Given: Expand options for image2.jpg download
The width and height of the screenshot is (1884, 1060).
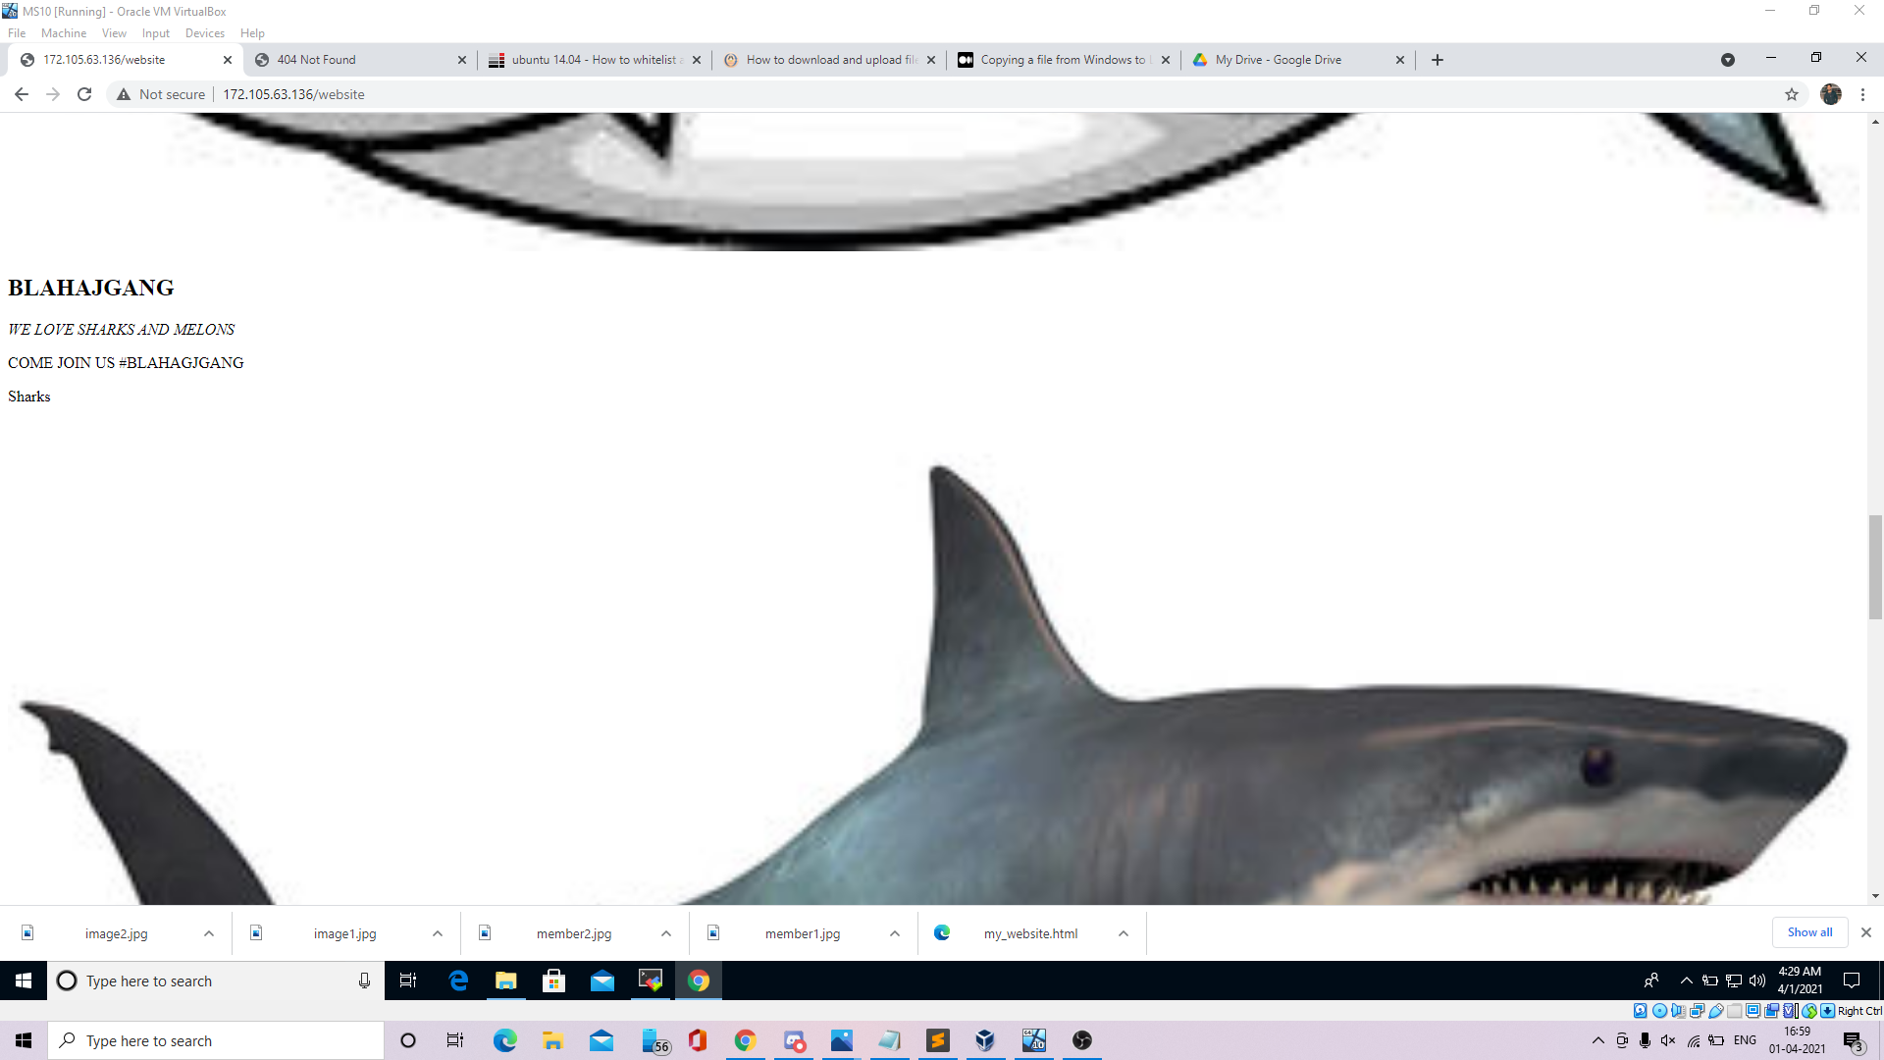Looking at the screenshot, I should pyautogui.click(x=209, y=933).
